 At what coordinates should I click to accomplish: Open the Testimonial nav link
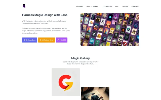tap(107, 6)
